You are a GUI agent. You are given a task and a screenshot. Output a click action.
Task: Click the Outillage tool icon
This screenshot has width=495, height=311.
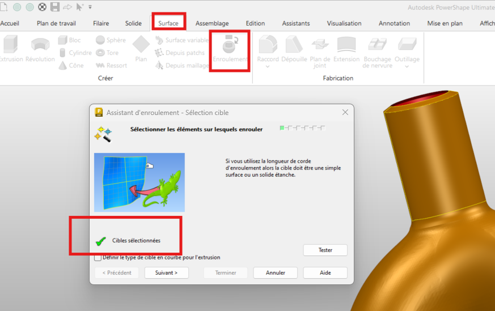click(x=407, y=45)
